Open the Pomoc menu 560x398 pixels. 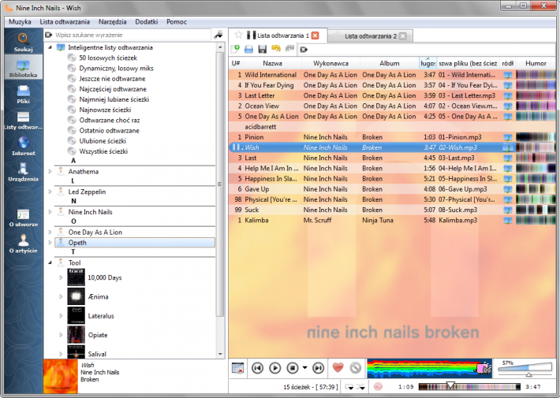tap(177, 22)
